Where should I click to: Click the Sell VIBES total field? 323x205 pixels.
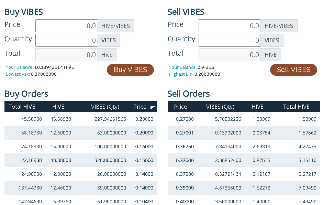click(x=230, y=55)
